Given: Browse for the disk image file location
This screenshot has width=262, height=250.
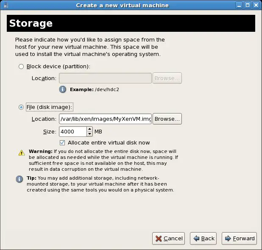Looking at the screenshot, I should pos(167,119).
